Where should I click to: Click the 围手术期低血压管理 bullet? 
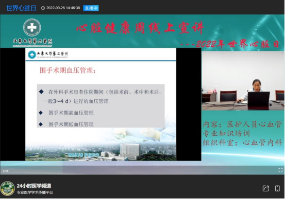tap(71, 124)
